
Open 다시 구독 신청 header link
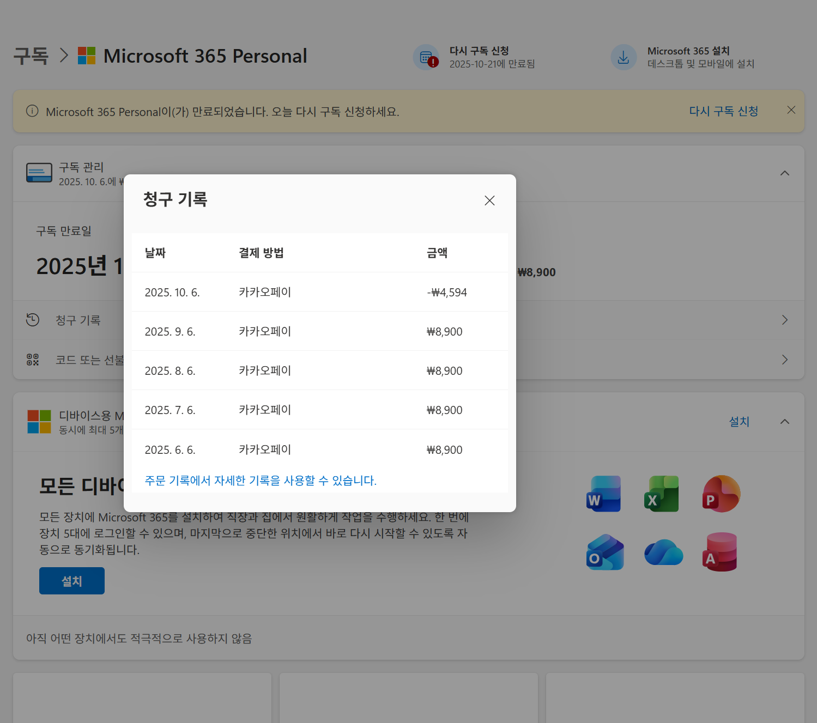[479, 51]
